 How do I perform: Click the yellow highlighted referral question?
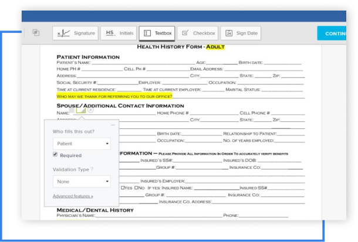point(123,94)
